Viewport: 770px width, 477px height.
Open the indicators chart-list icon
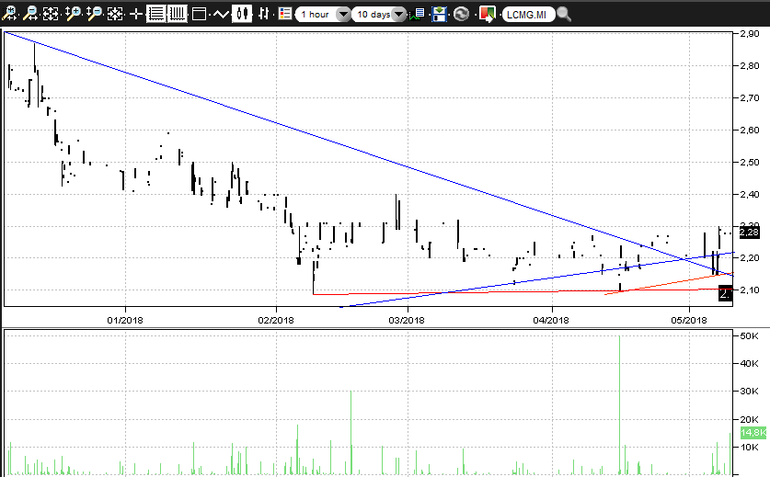418,14
